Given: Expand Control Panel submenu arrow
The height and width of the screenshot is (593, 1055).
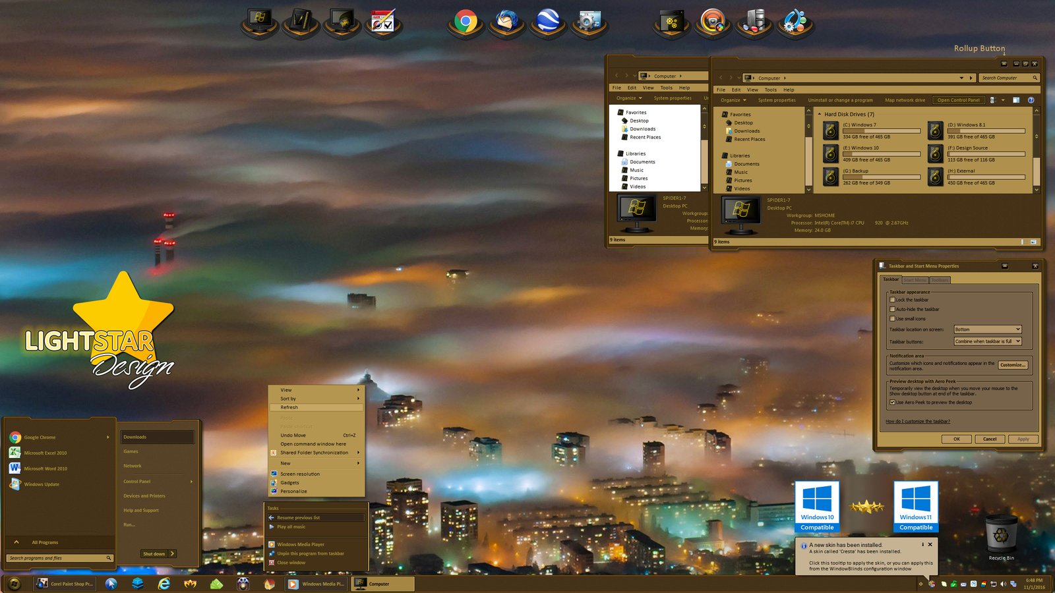Looking at the screenshot, I should (192, 482).
